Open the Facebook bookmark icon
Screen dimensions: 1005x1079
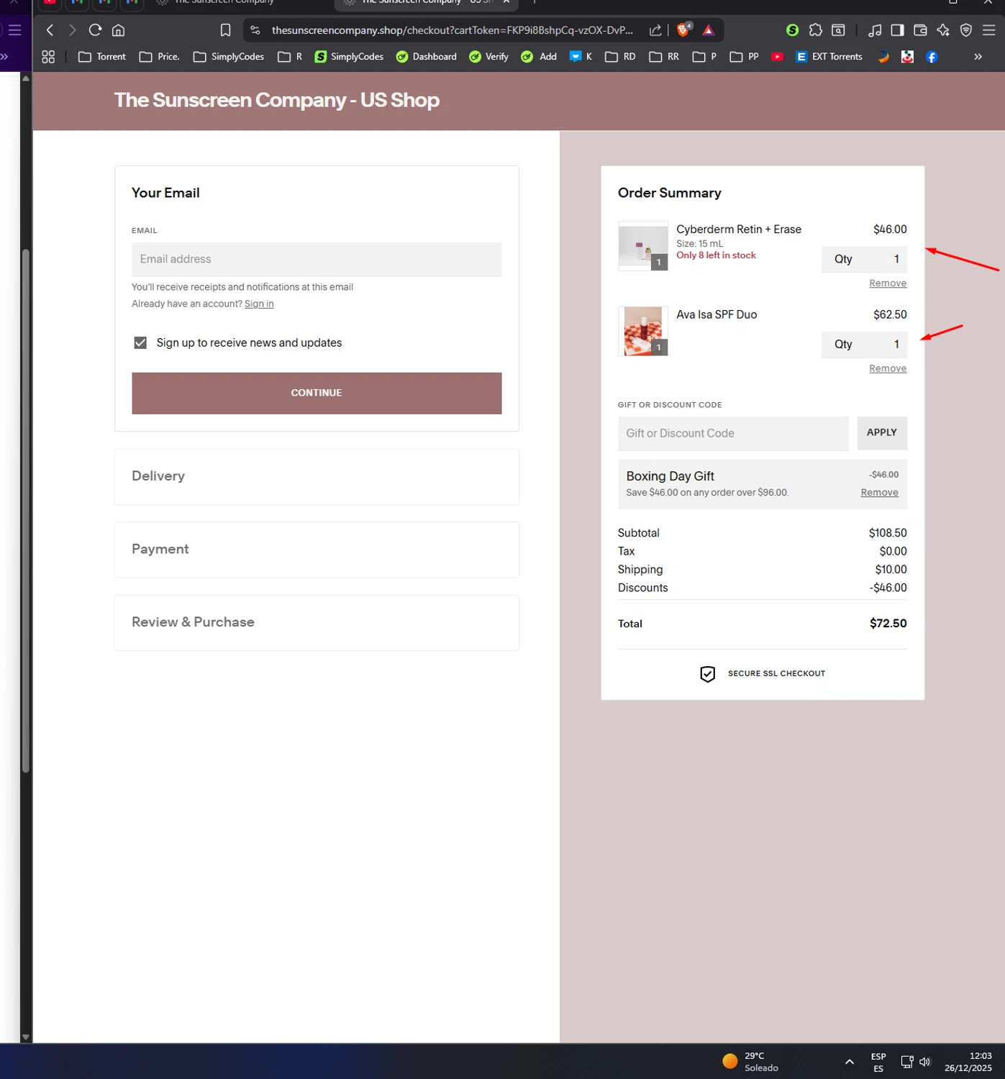click(x=932, y=57)
